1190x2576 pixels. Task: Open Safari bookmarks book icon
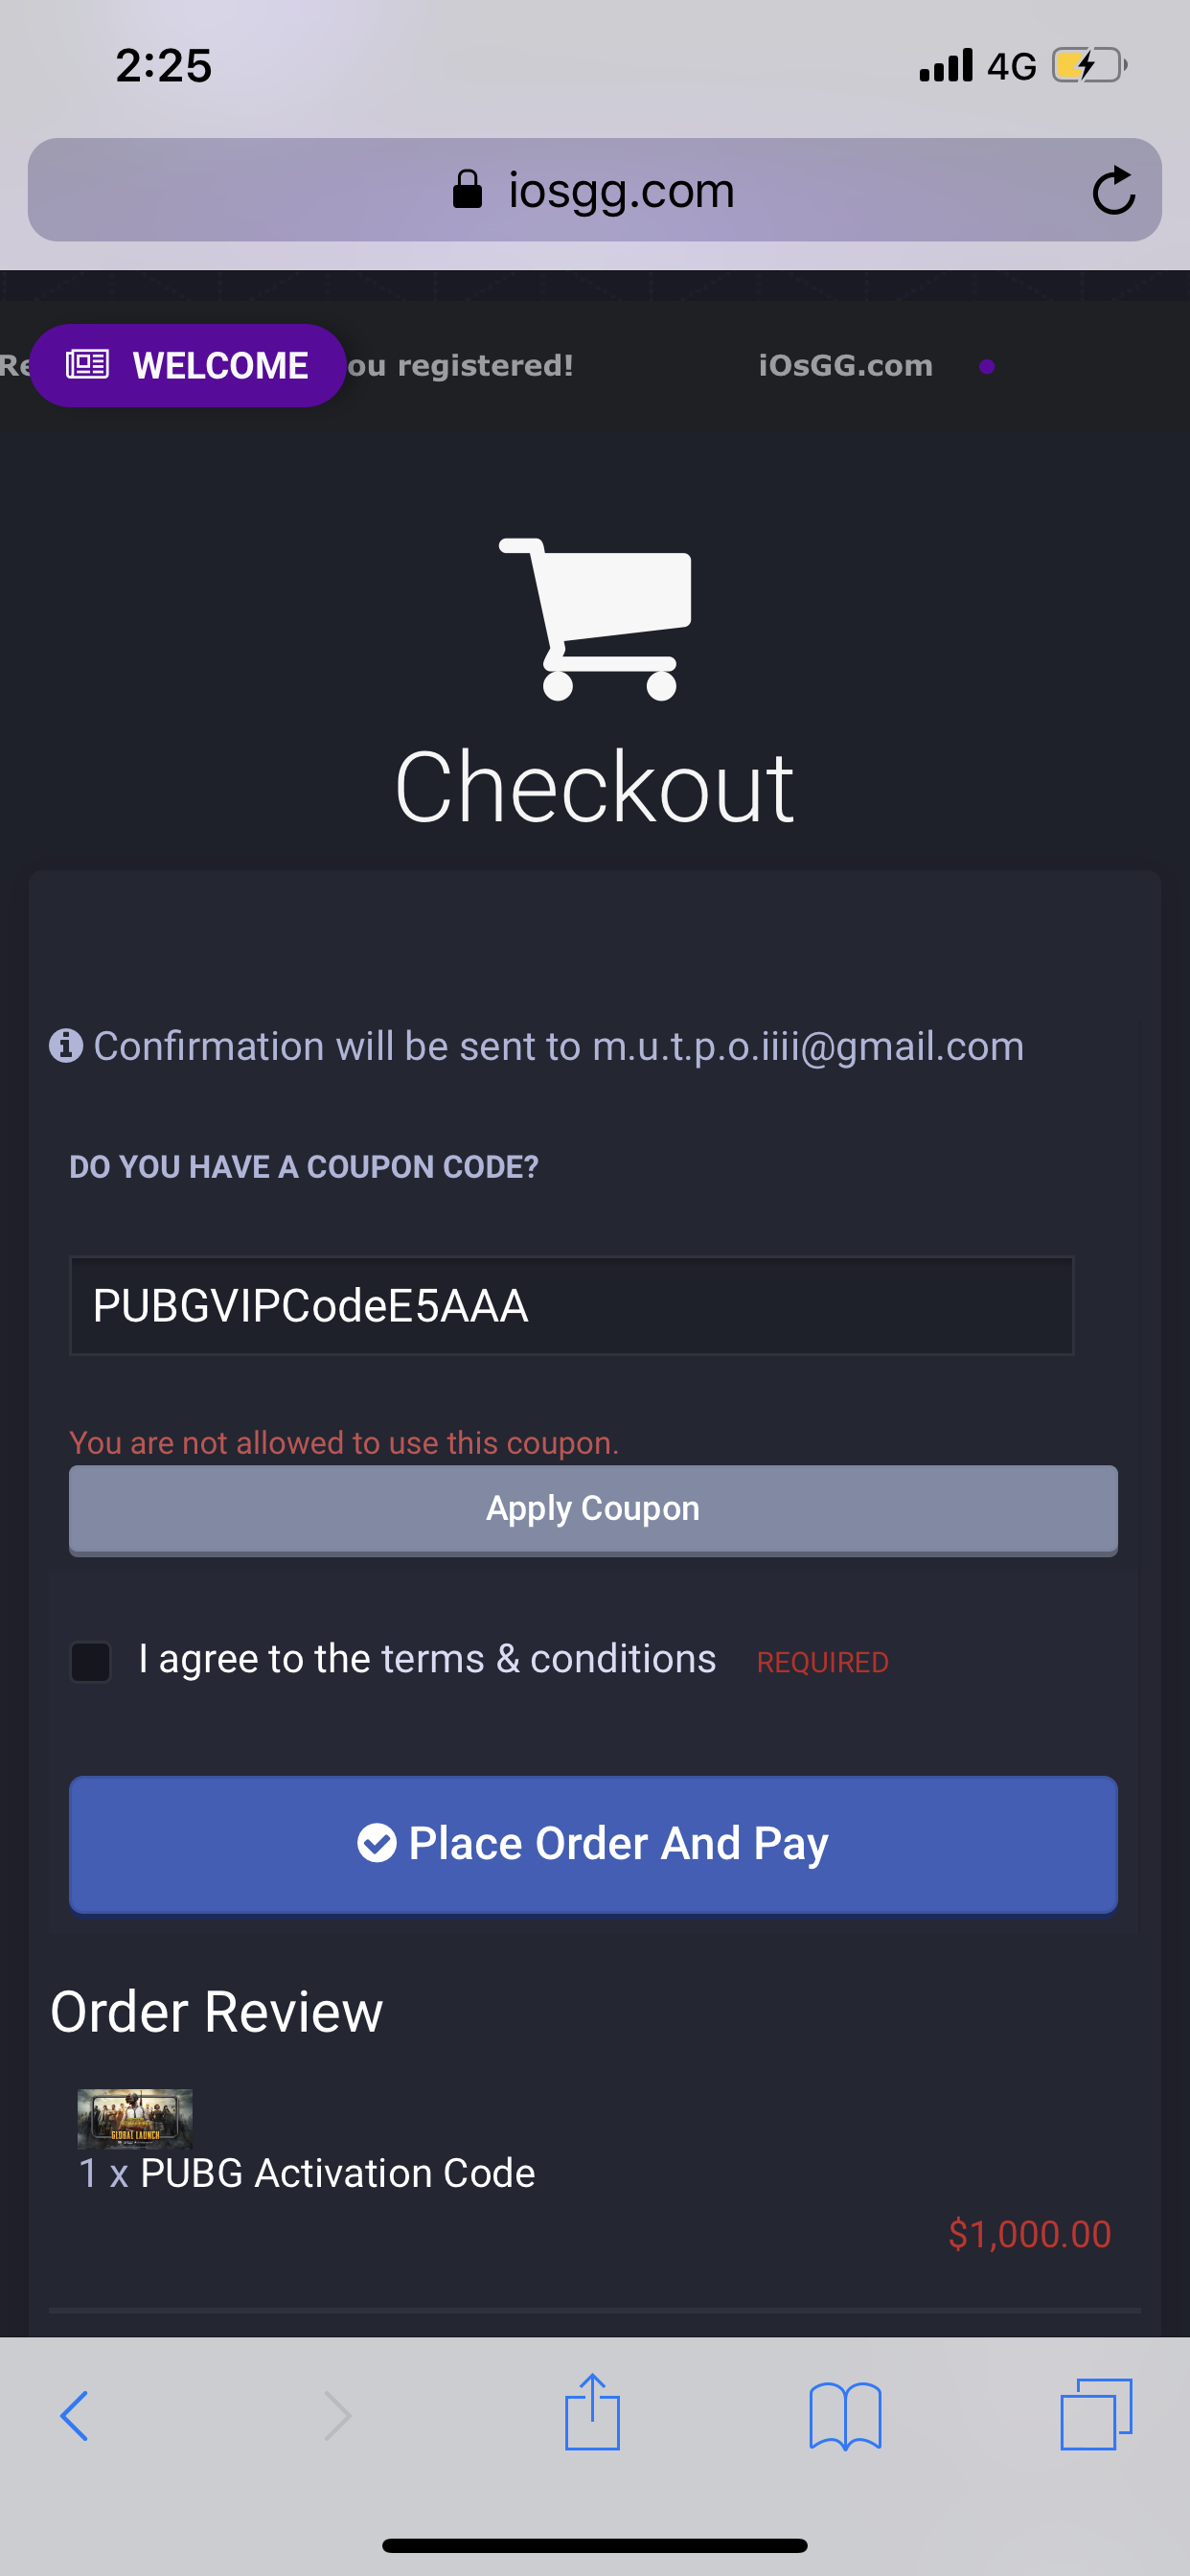point(845,2416)
